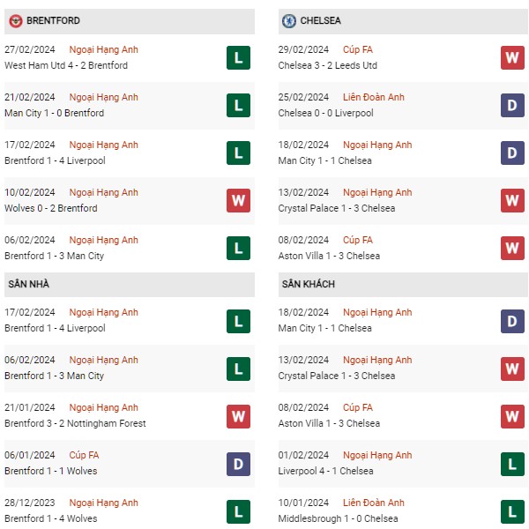Open Ngoại Hạng Anh link dated 27/02/2024
Viewport: 529px width, 529px height.
coord(103,49)
